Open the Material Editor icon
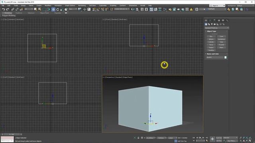 click(165, 10)
